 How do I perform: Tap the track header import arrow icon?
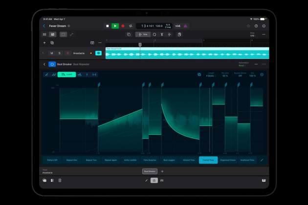click(x=92, y=43)
